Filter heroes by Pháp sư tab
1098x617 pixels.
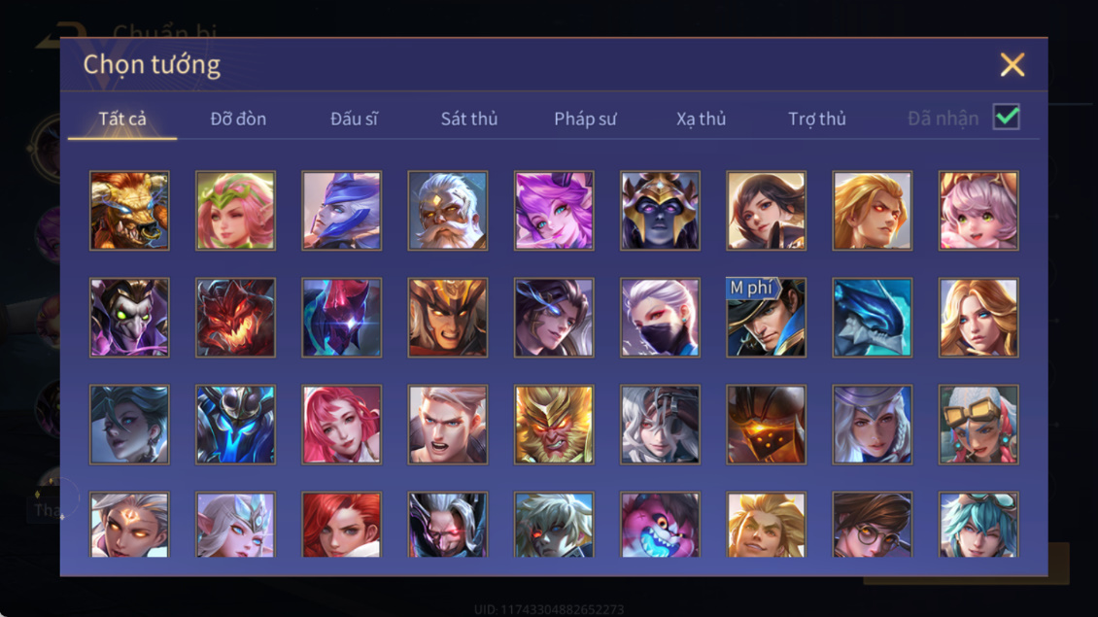click(585, 120)
